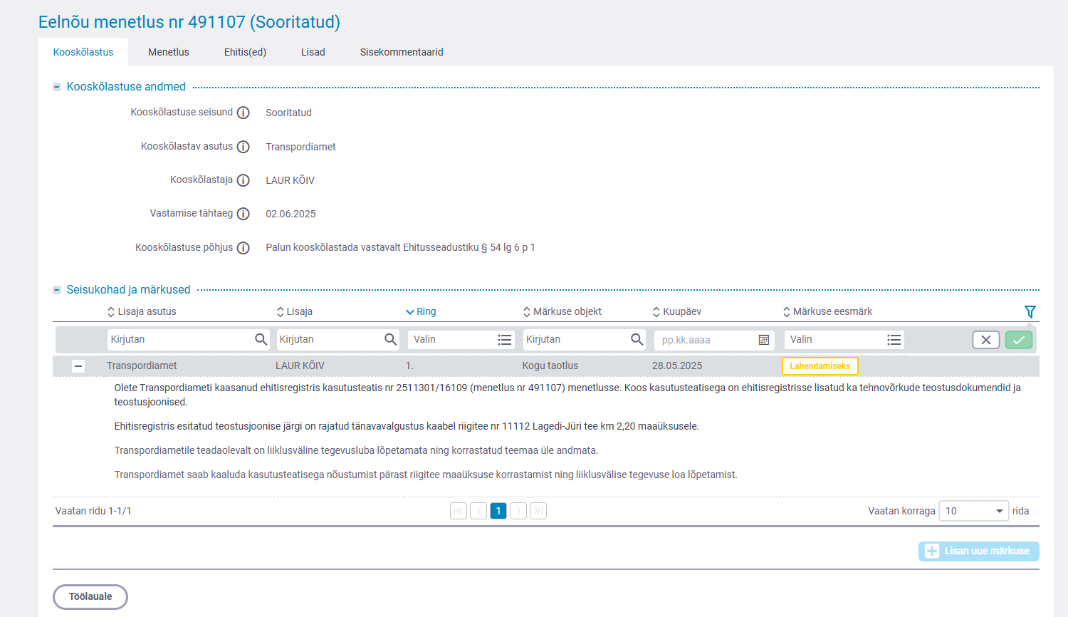1068x617 pixels.
Task: Sort by Märkuse objekt column
Action: [562, 311]
